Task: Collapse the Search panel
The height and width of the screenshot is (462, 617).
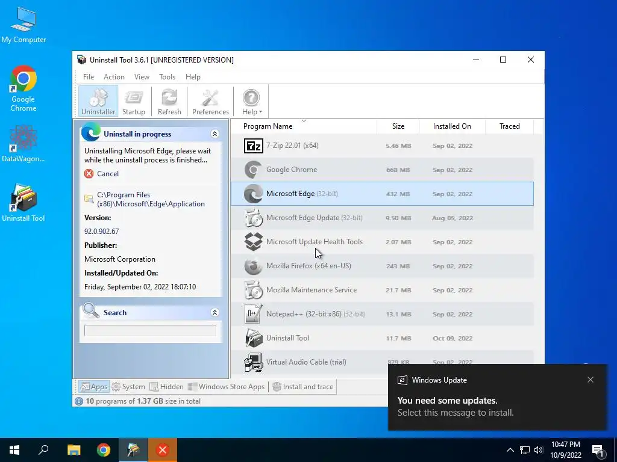Action: pos(215,312)
